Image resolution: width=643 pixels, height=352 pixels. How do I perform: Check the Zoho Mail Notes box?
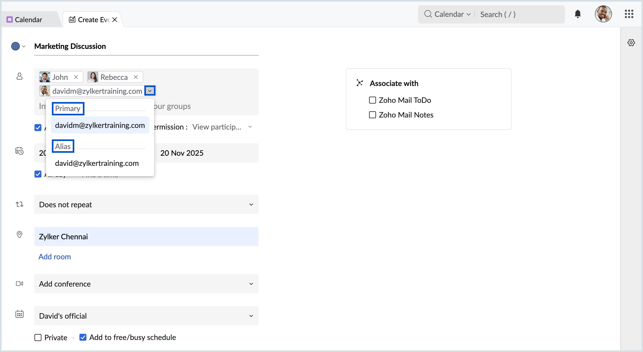pos(372,115)
